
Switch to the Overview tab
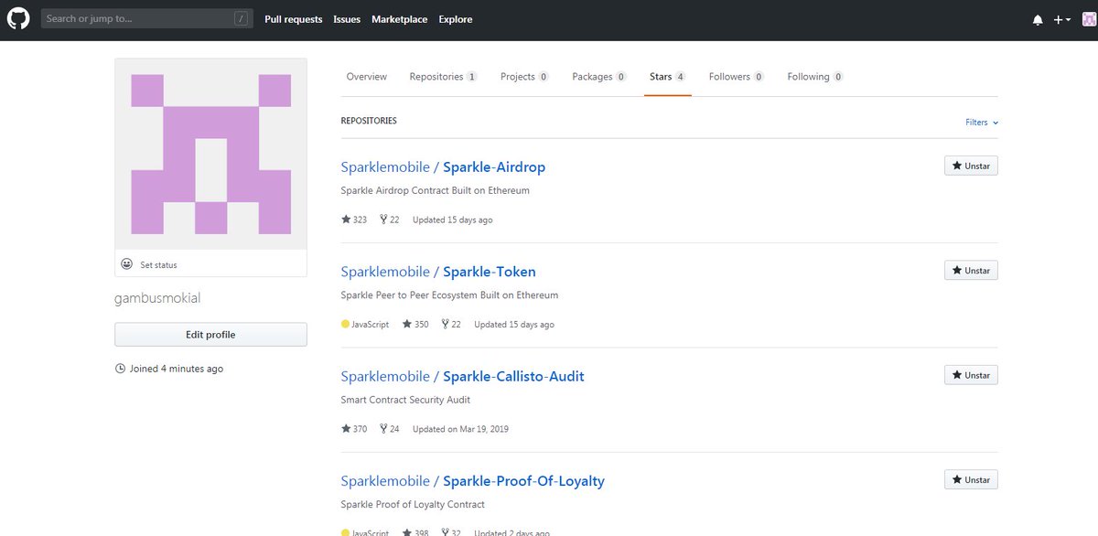tap(367, 77)
